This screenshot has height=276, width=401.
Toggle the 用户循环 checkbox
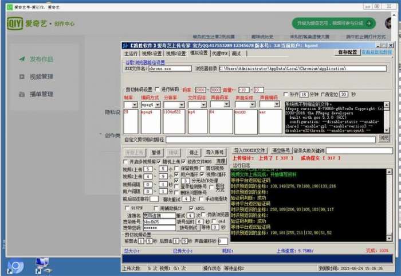(x=176, y=174)
